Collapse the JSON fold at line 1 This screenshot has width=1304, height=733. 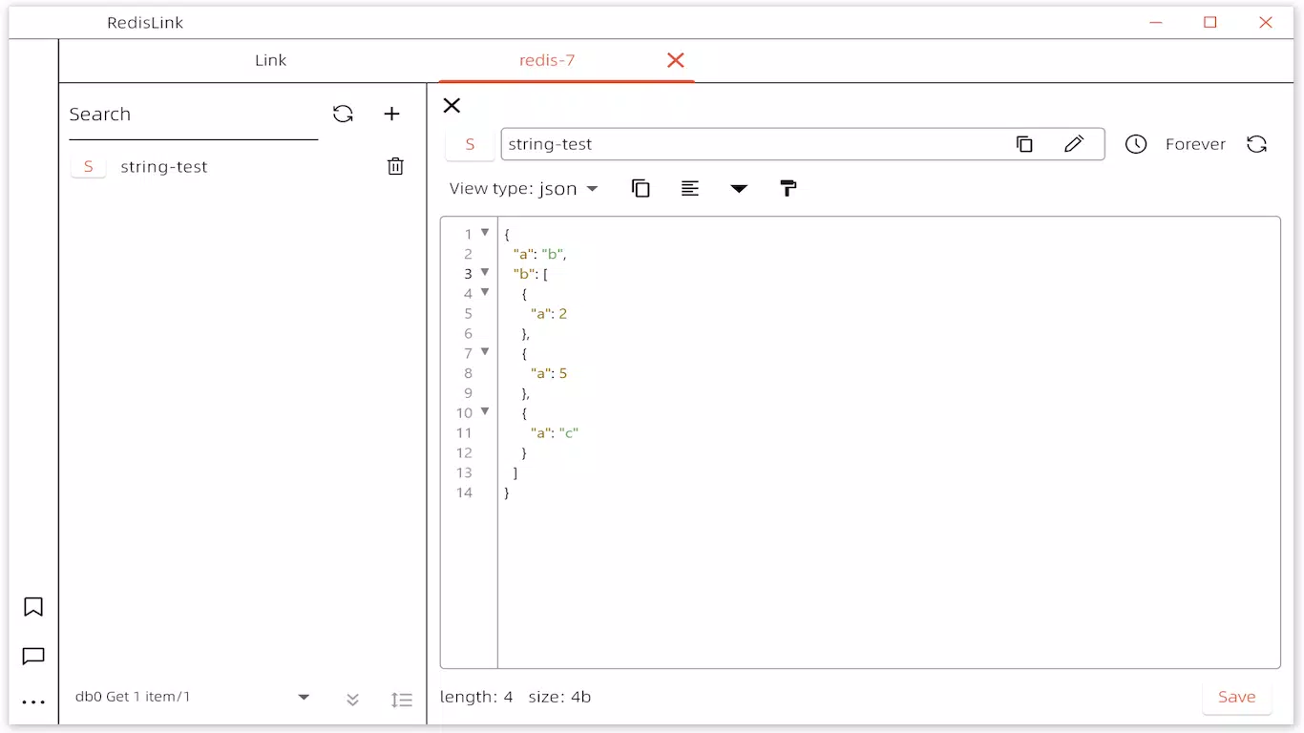click(485, 233)
